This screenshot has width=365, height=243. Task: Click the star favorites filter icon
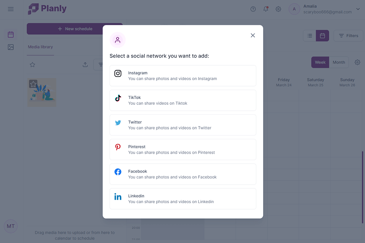32,65
